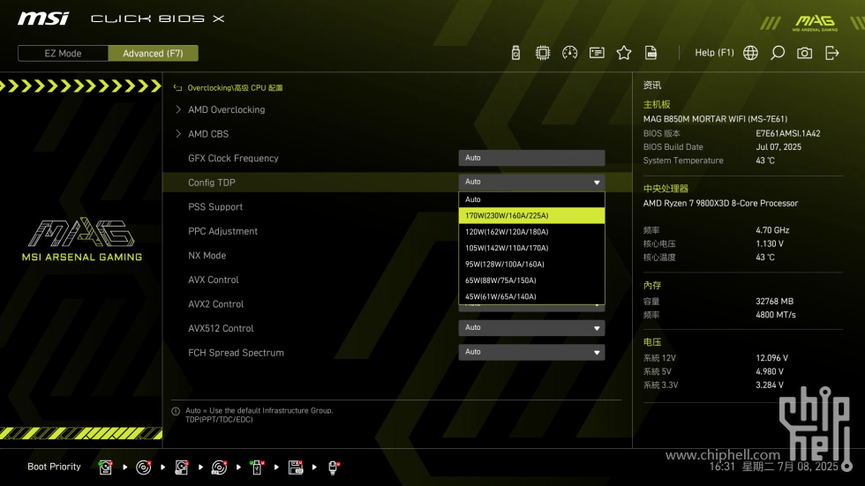865x486 pixels.
Task: Select the AVX2 Control setting
Action: [215, 303]
